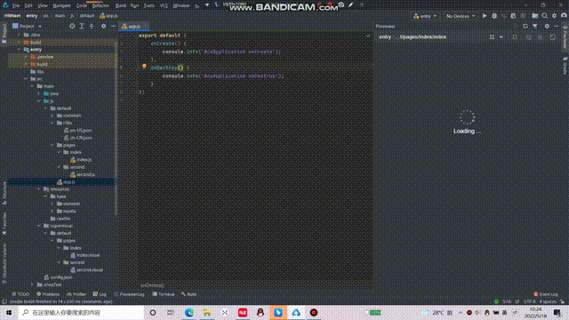The width and height of the screenshot is (569, 320).
Task: Hide the Project tool window
Action: [x=113, y=26]
